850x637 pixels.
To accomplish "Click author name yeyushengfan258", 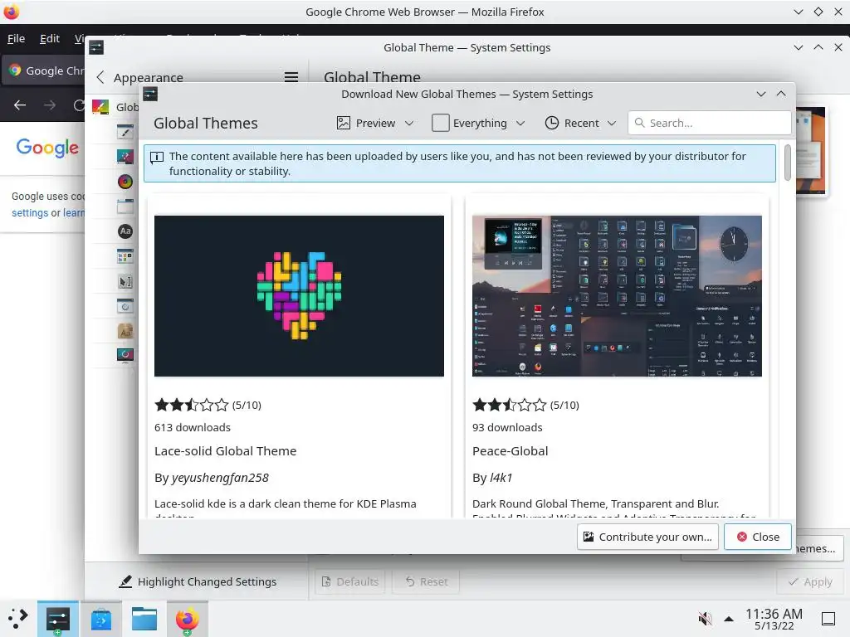I will (x=220, y=478).
